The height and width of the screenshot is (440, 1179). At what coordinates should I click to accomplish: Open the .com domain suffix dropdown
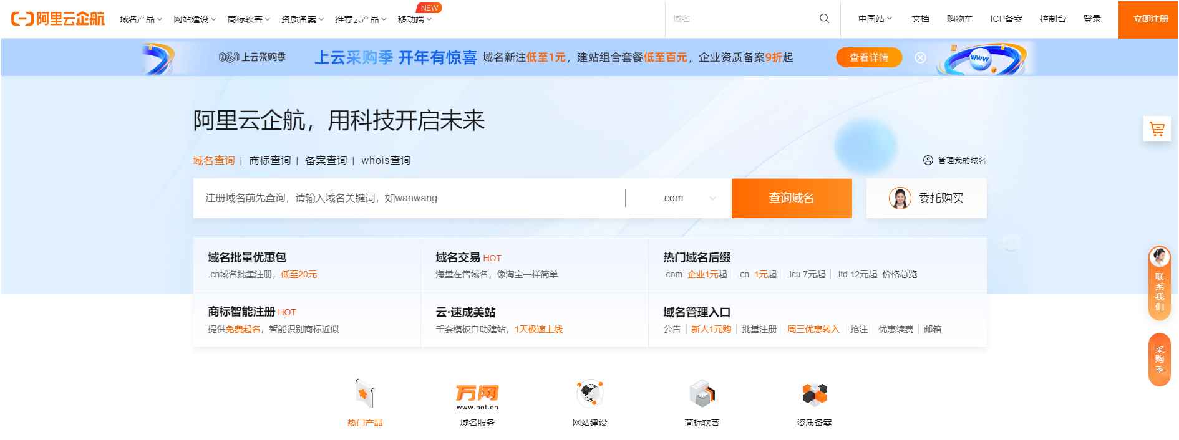[679, 198]
